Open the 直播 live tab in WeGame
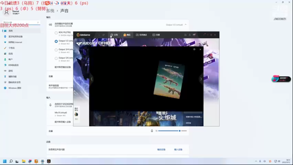 [x=156, y=35]
